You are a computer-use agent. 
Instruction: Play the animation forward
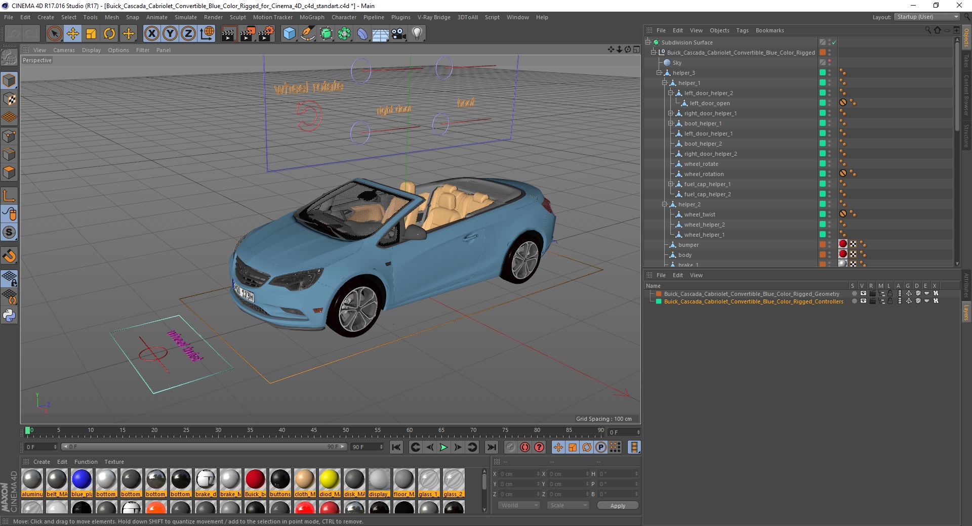(x=443, y=447)
